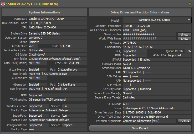
Task: Select the C:\pagefile.sys path field
Action: pos(72,70)
